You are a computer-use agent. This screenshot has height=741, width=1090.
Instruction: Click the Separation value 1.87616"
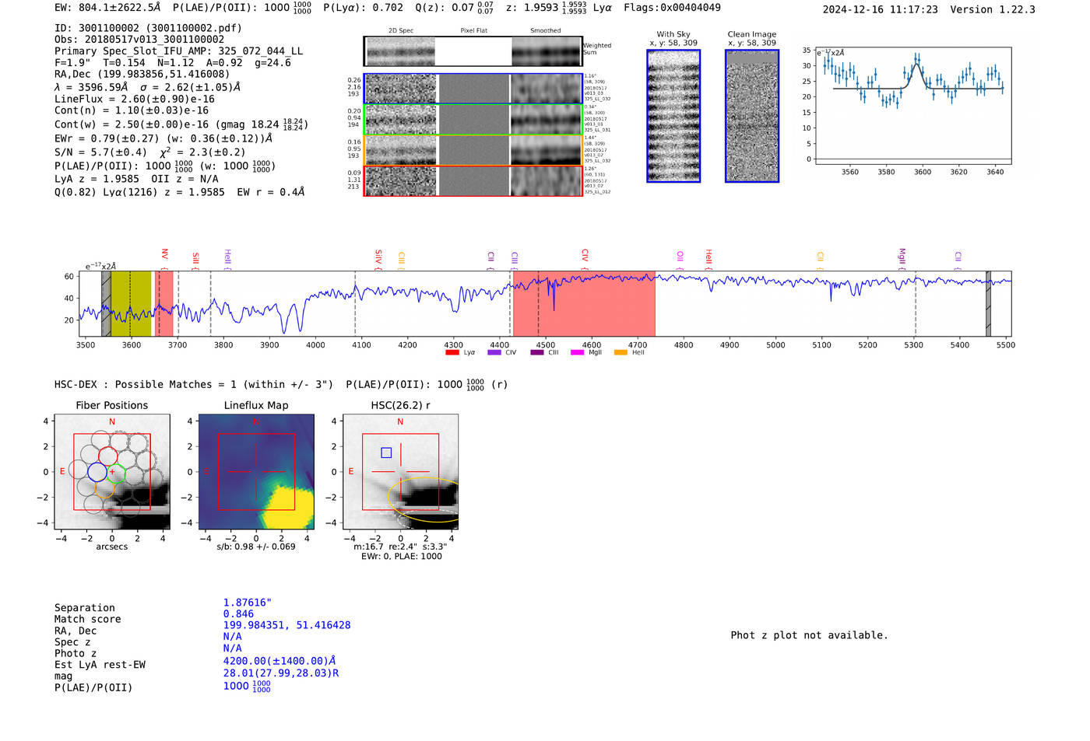coord(248,603)
